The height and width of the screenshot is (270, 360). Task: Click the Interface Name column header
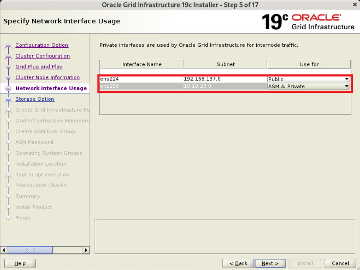click(141, 64)
